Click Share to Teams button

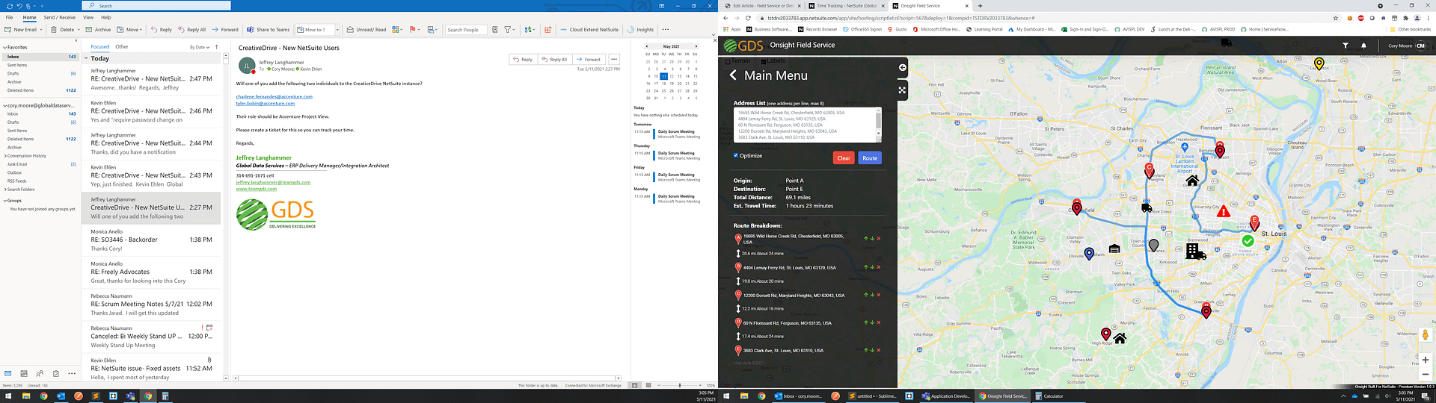269,30
